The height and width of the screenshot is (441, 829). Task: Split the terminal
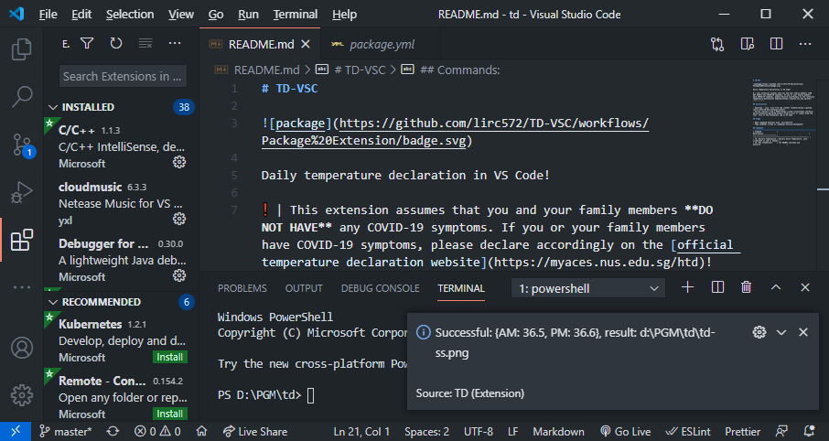717,287
